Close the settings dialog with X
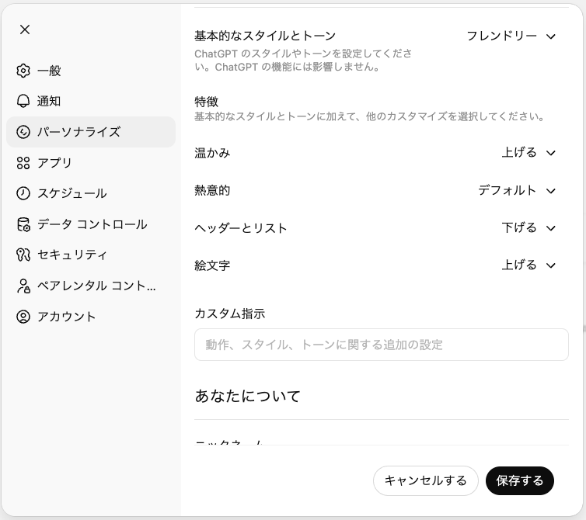This screenshot has height=520, width=586. click(x=25, y=29)
